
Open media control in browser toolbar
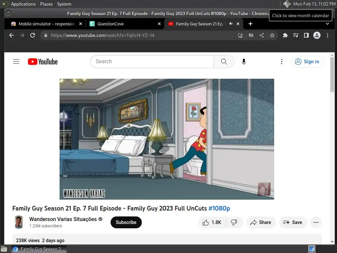[296, 35]
